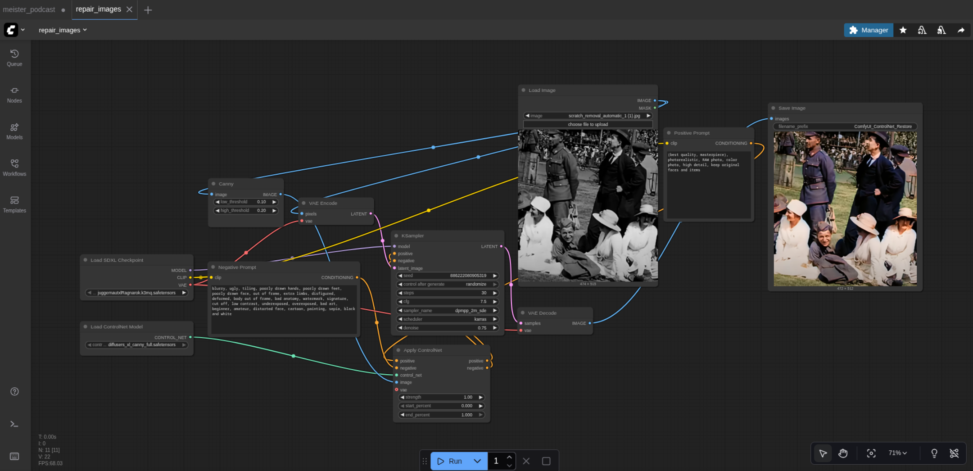Open the Models library sidebar icon

pyautogui.click(x=14, y=131)
